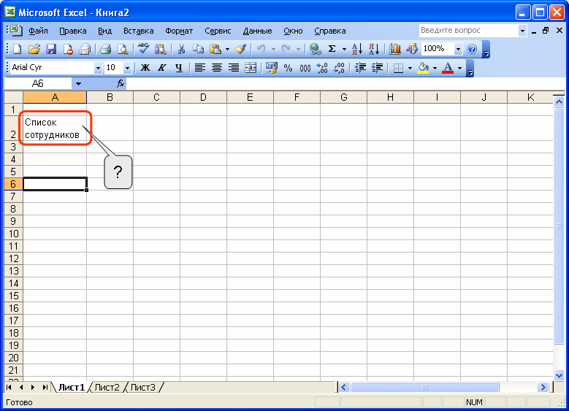Apply yellow fill color to cell
The image size is (569, 411).
tap(423, 68)
